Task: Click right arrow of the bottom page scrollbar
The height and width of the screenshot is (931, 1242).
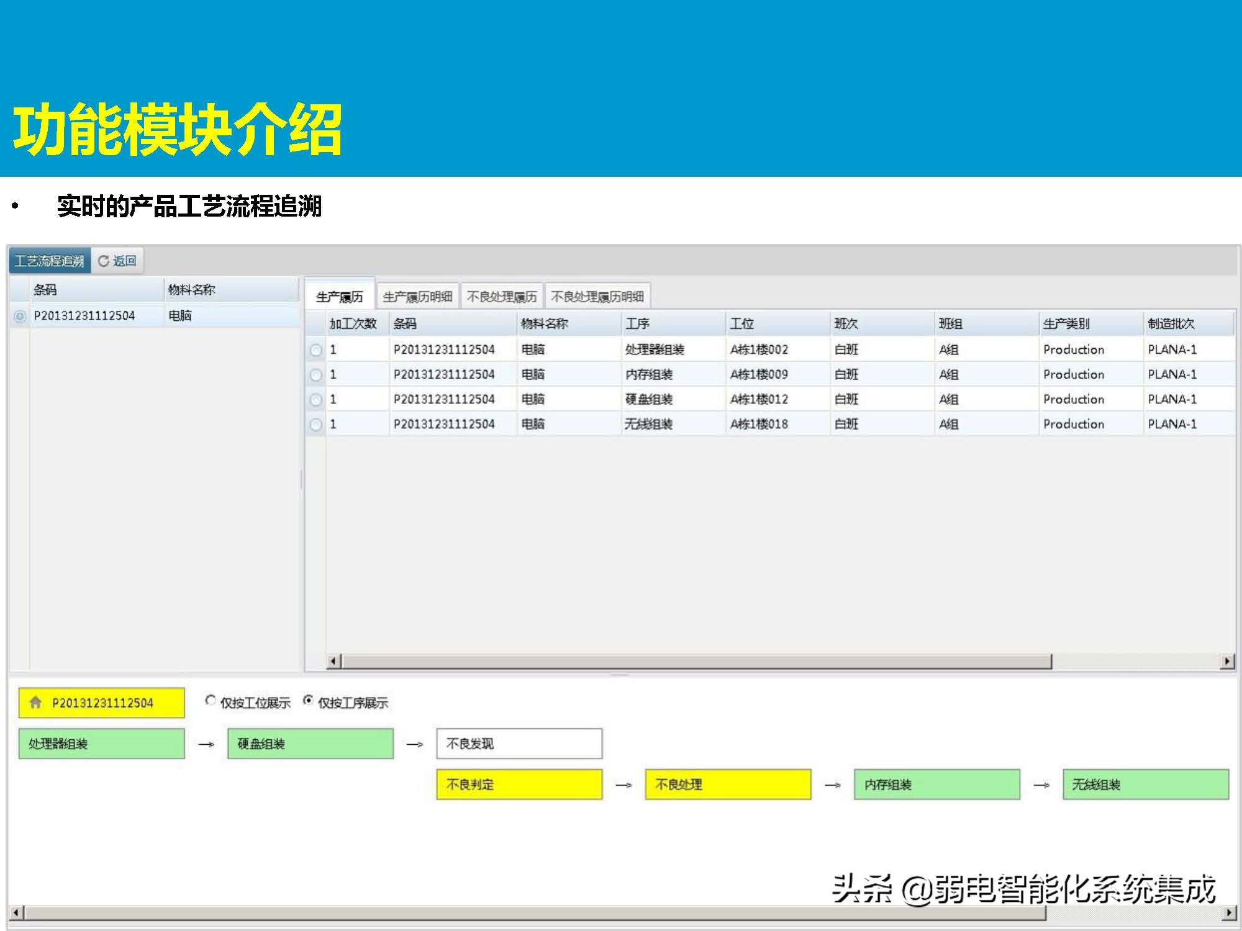Action: [x=1229, y=913]
